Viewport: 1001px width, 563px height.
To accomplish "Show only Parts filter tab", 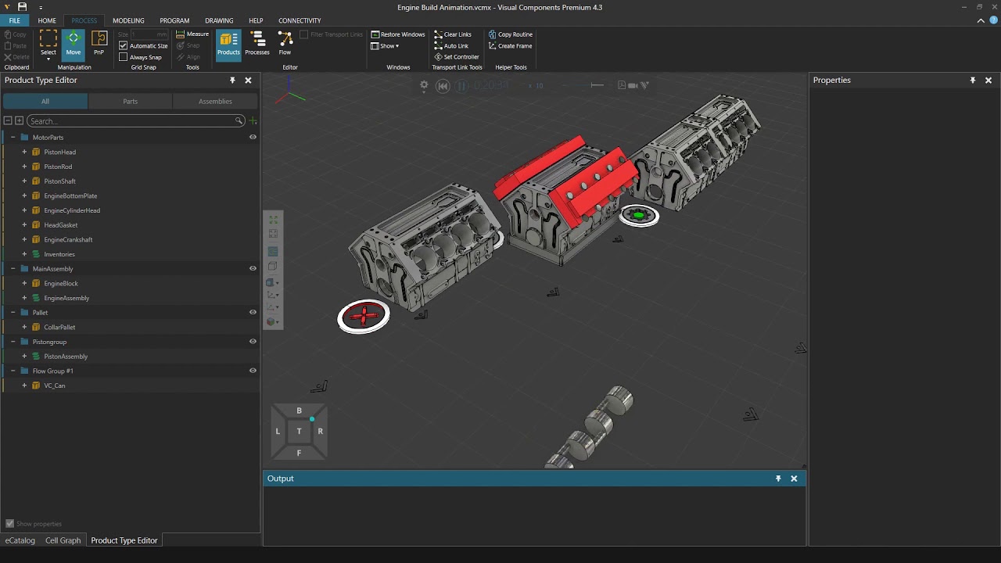I will (x=130, y=101).
